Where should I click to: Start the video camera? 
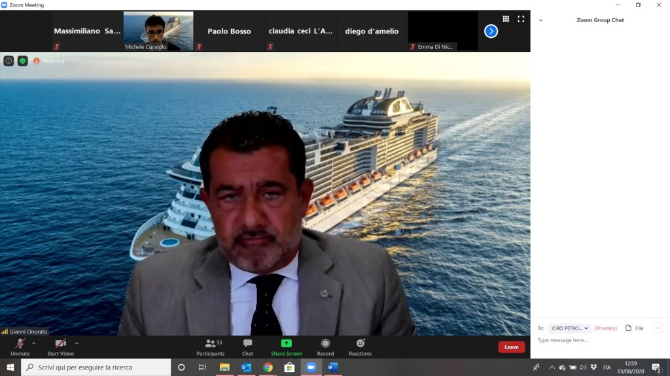point(60,347)
